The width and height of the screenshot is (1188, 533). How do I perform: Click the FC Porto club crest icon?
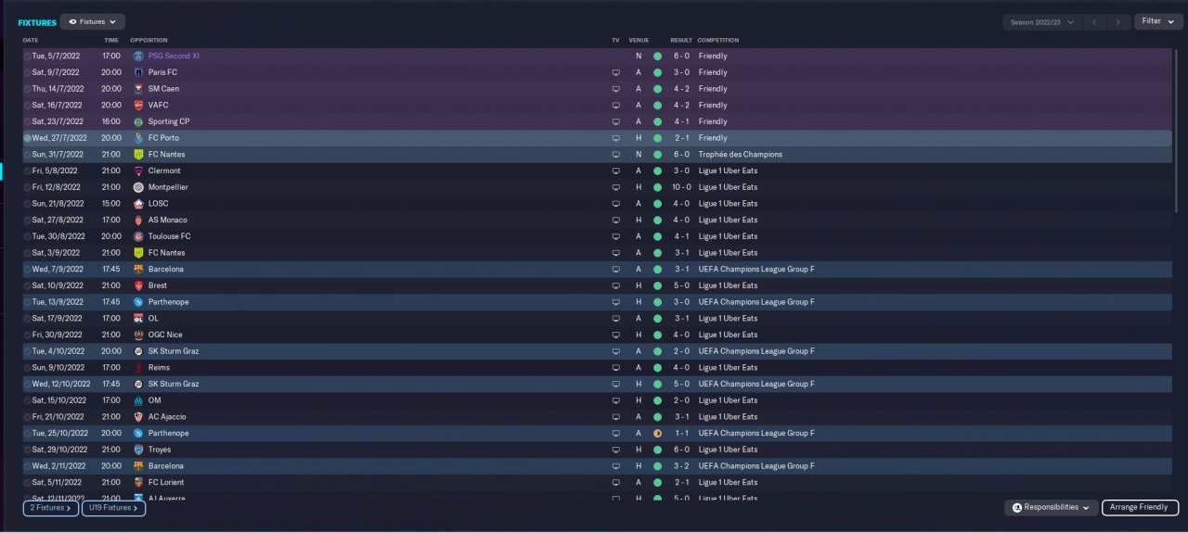pos(138,138)
